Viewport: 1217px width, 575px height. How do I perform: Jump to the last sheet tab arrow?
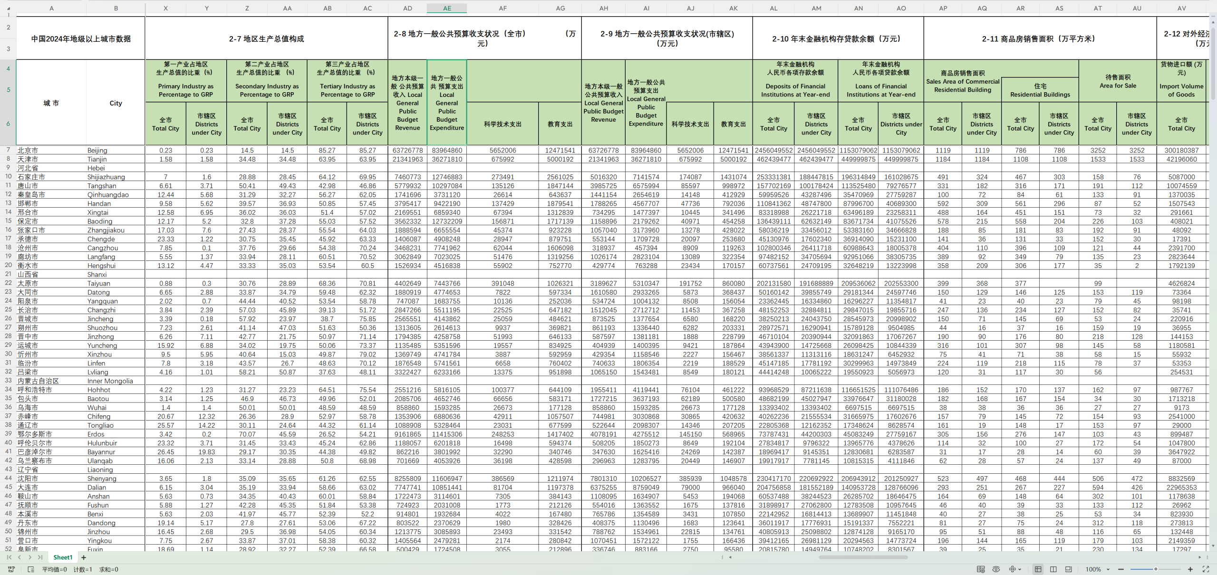[40, 557]
